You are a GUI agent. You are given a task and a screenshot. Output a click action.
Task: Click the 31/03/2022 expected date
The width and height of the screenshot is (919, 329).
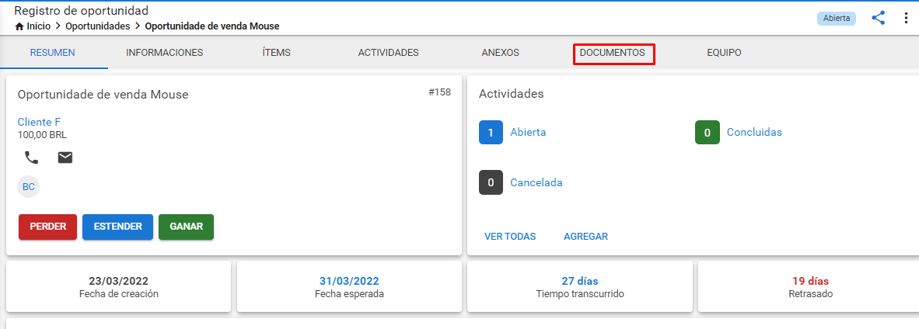[349, 281]
